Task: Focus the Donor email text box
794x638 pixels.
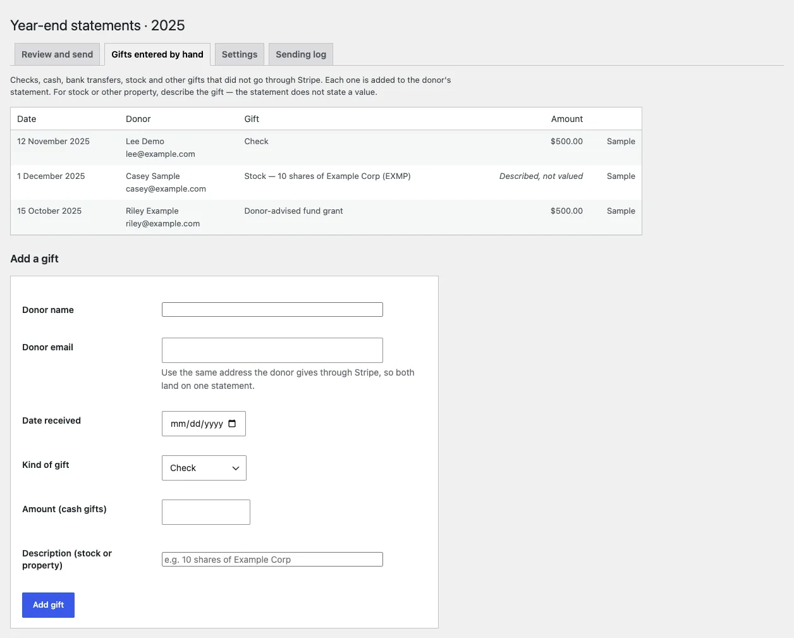Action: point(272,350)
